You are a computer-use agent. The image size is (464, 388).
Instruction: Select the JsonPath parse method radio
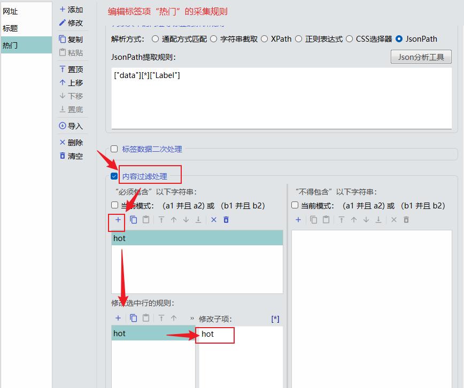click(x=399, y=39)
